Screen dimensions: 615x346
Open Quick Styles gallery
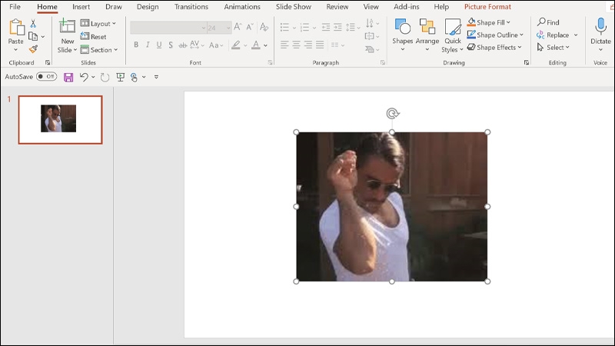[453, 36]
